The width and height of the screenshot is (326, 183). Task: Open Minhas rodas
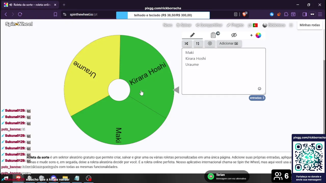point(310,25)
